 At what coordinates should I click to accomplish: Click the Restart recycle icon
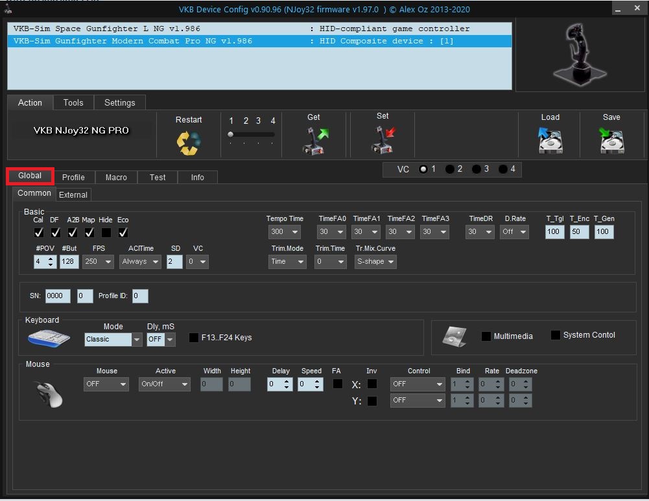189,143
